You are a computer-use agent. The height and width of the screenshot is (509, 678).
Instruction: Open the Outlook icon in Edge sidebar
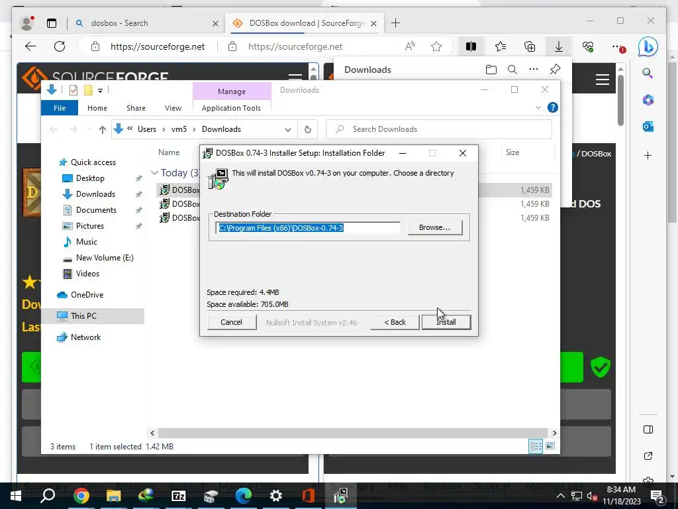click(x=648, y=127)
